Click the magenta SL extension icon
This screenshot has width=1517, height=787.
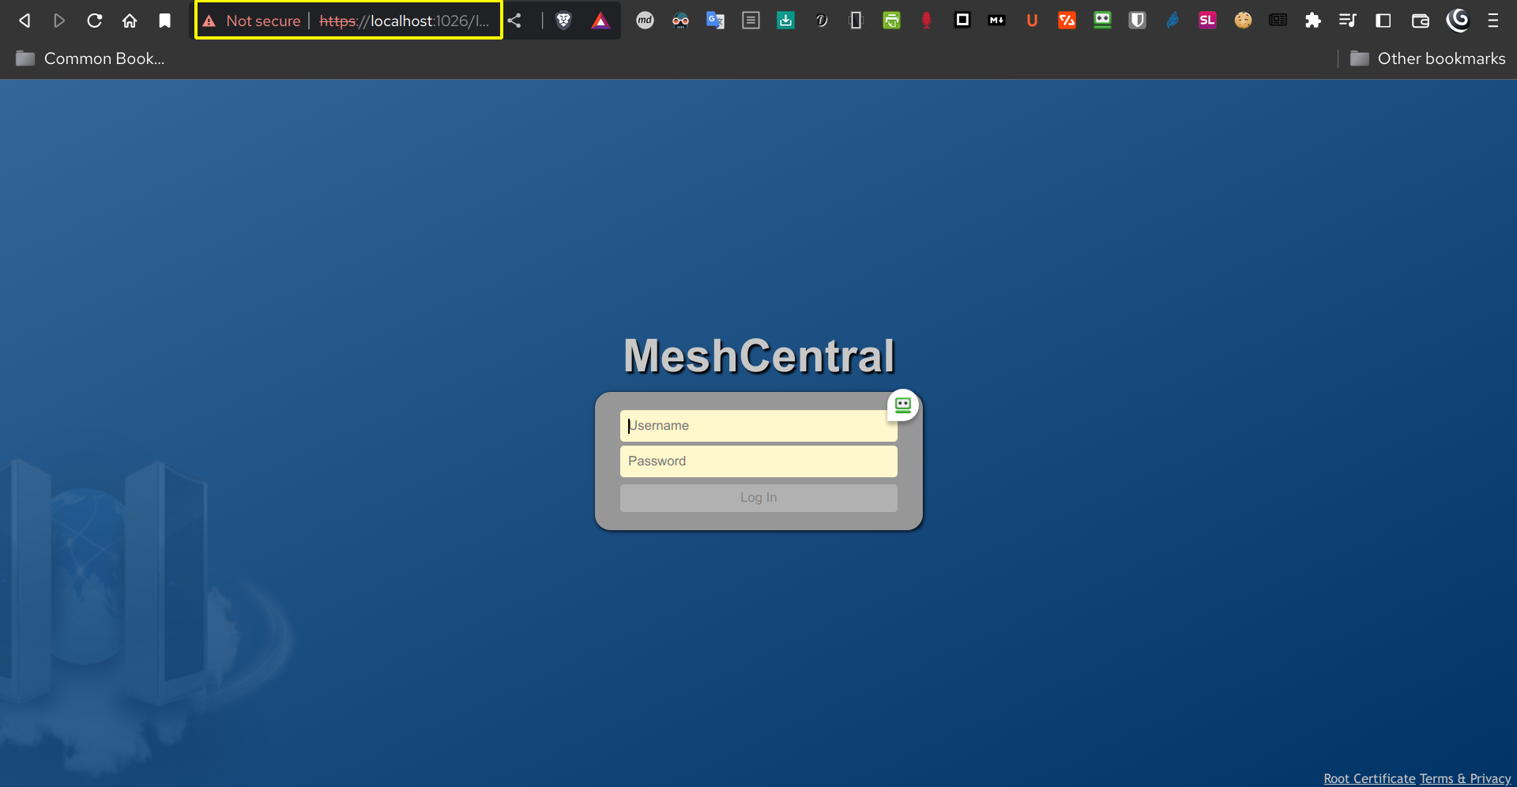click(1207, 21)
